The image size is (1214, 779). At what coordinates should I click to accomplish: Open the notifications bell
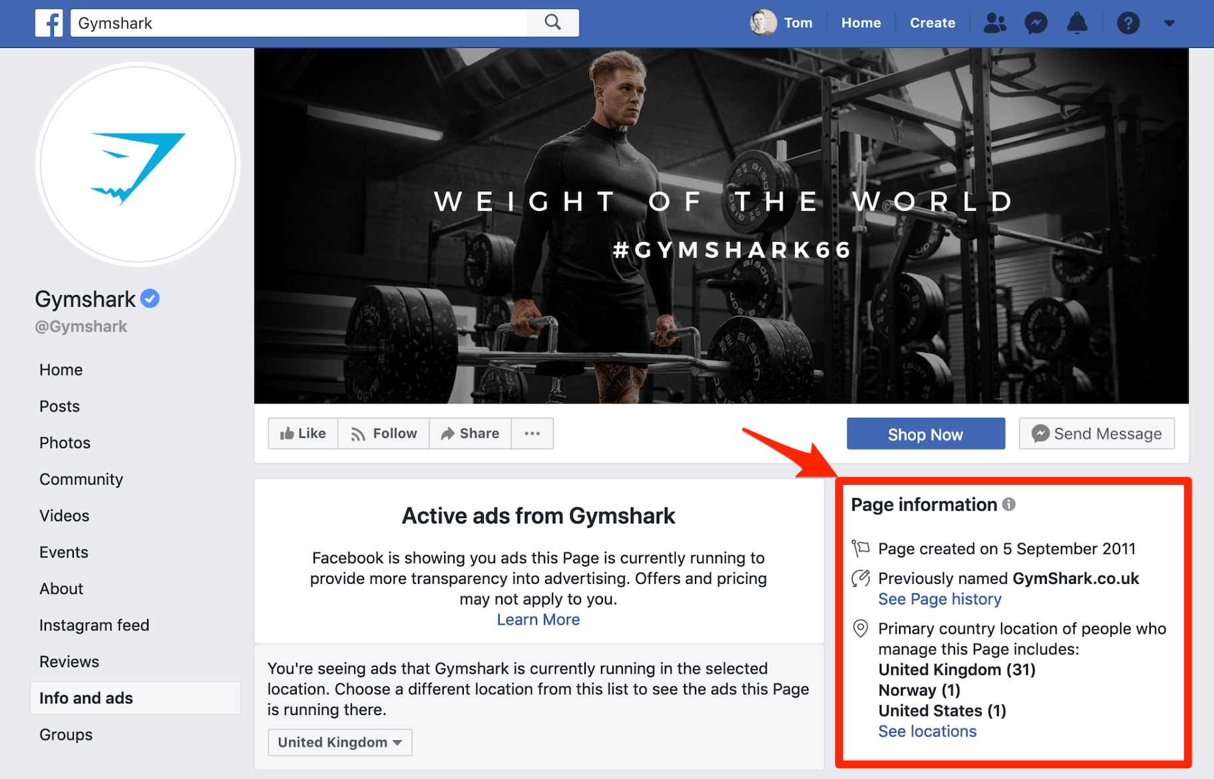coord(1077,23)
